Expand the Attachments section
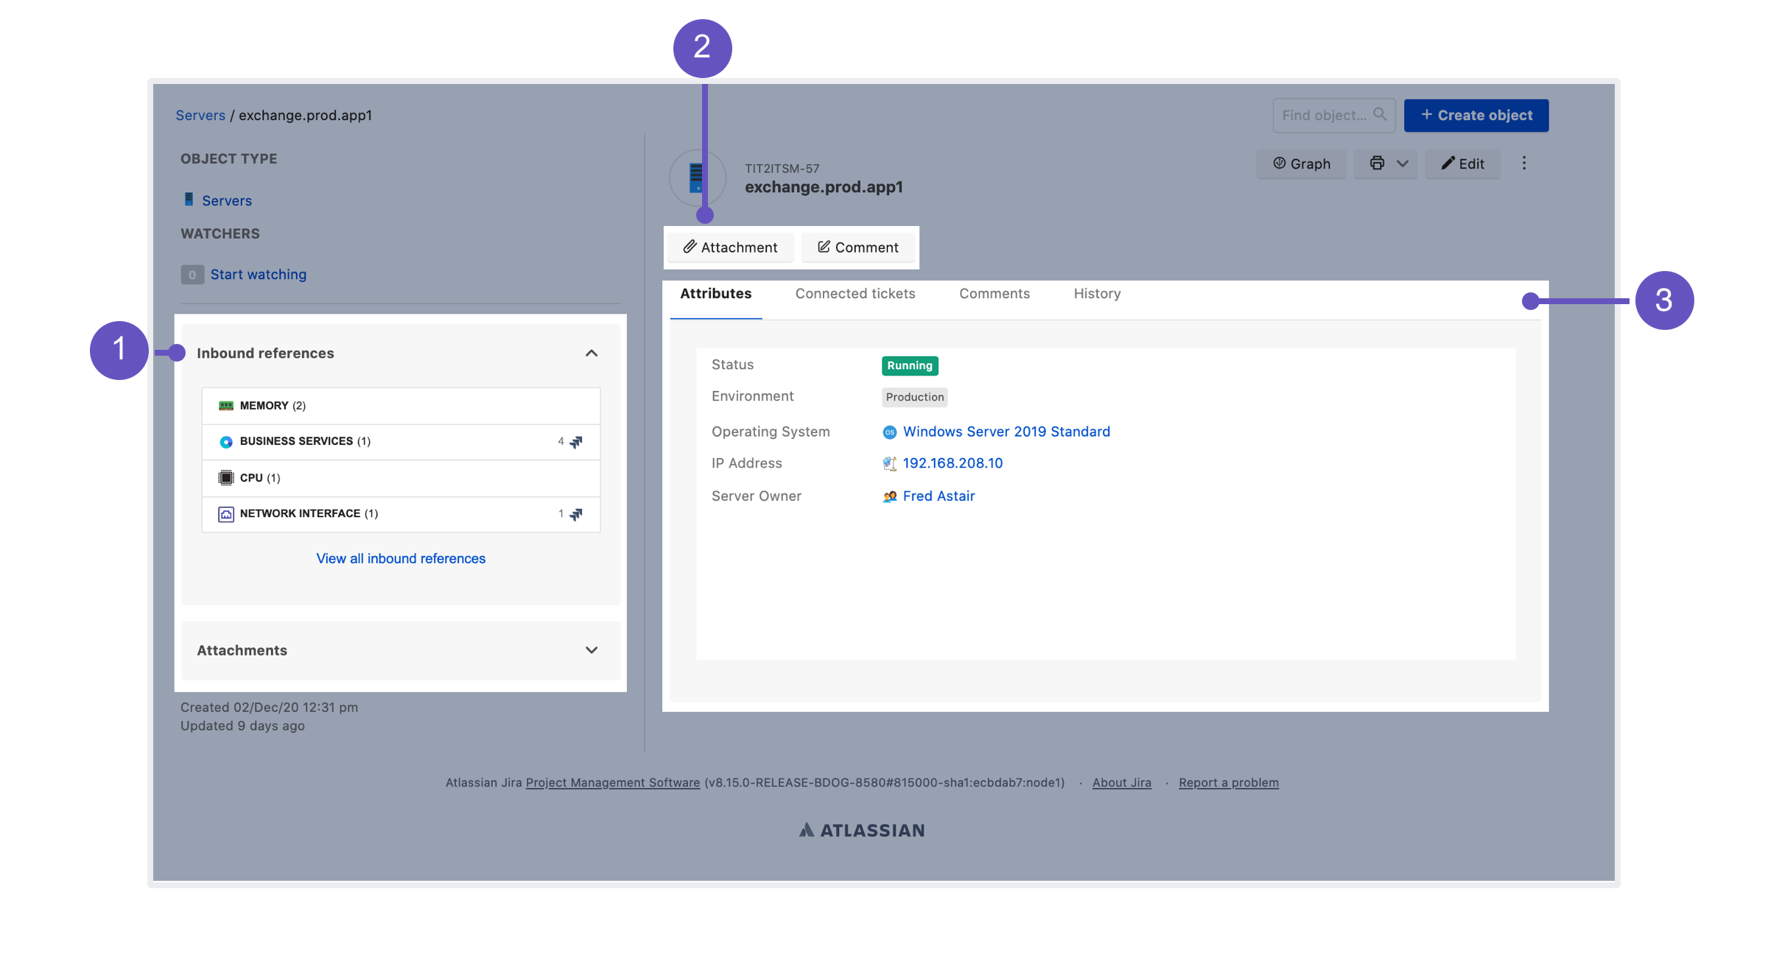The width and height of the screenshot is (1768, 978). coord(592,650)
